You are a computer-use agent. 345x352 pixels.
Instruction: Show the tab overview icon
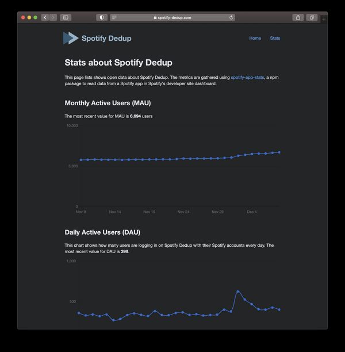[x=312, y=17]
